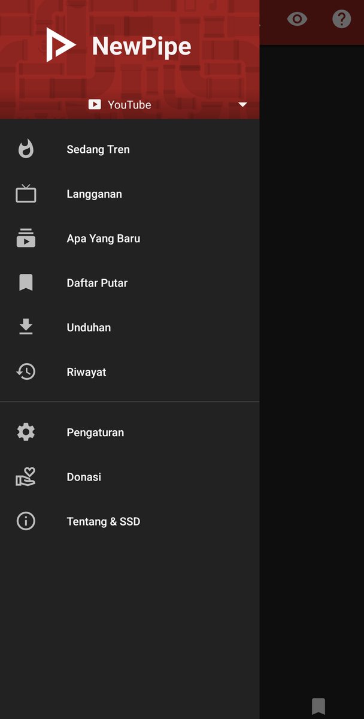Tap the Tentang & SSD info icon

coord(26,521)
